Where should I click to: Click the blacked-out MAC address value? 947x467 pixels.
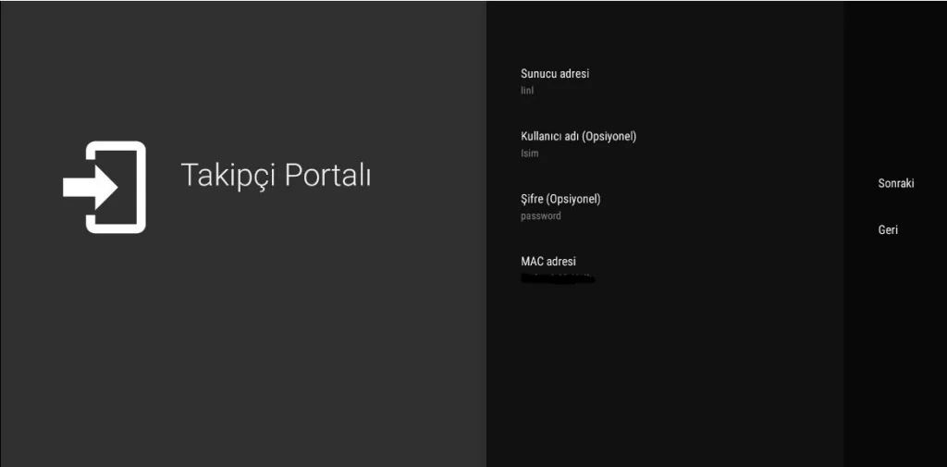click(558, 278)
